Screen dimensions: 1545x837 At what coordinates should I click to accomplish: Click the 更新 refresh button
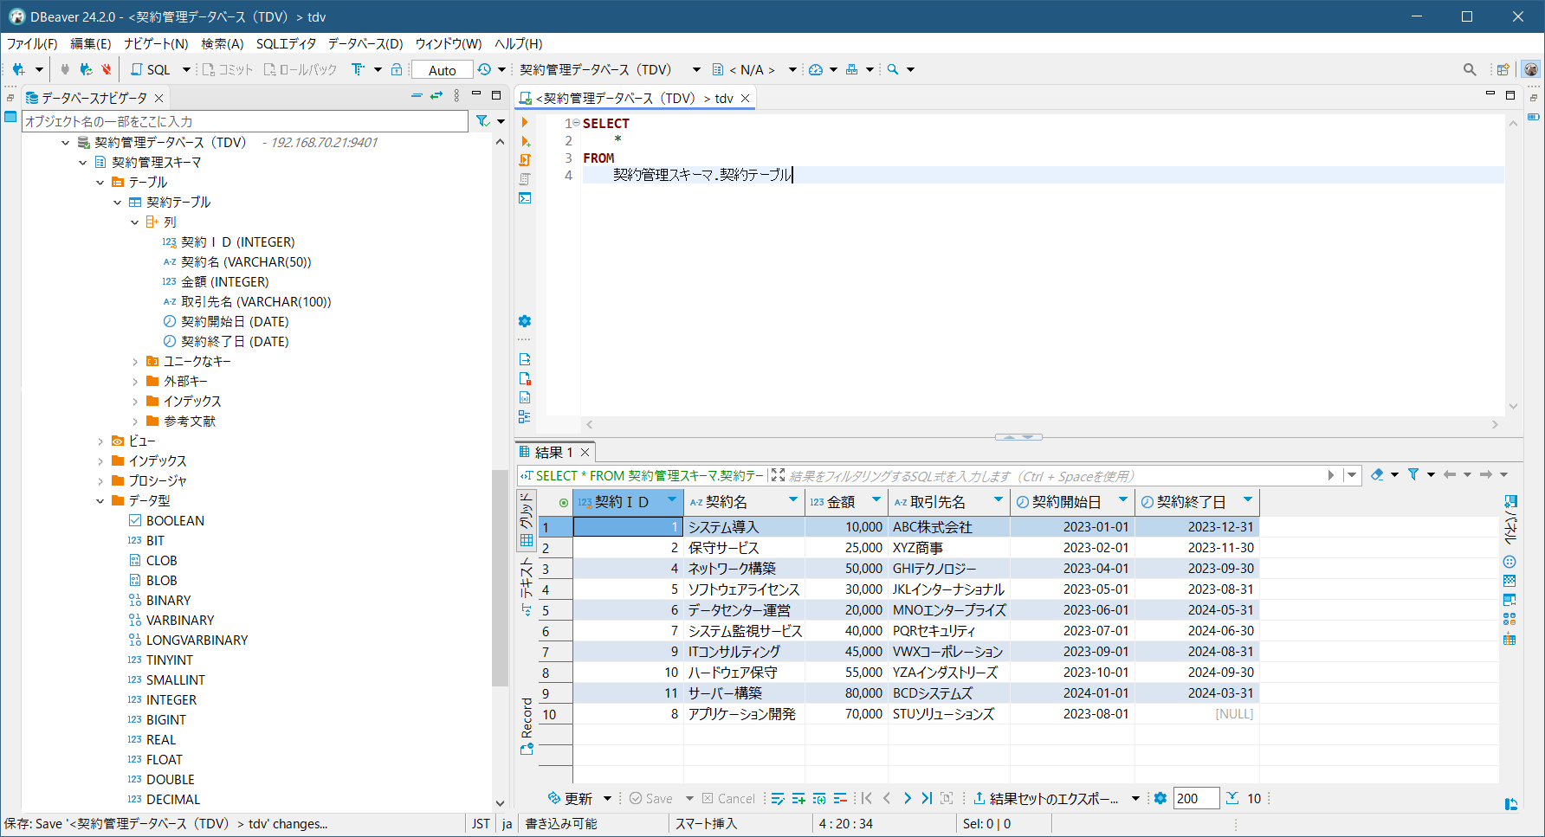570,798
